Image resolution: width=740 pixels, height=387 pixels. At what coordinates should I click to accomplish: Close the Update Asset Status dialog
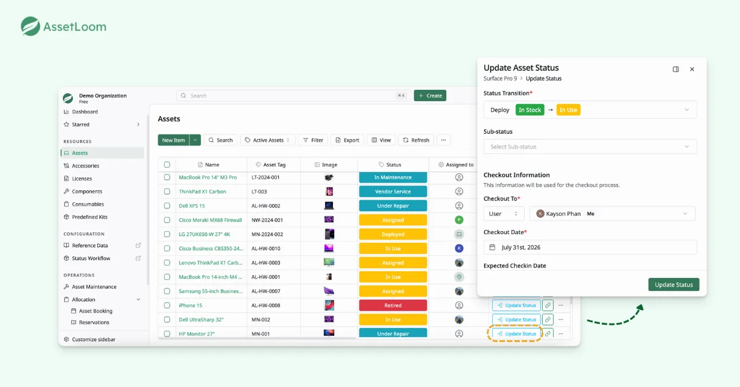point(692,69)
